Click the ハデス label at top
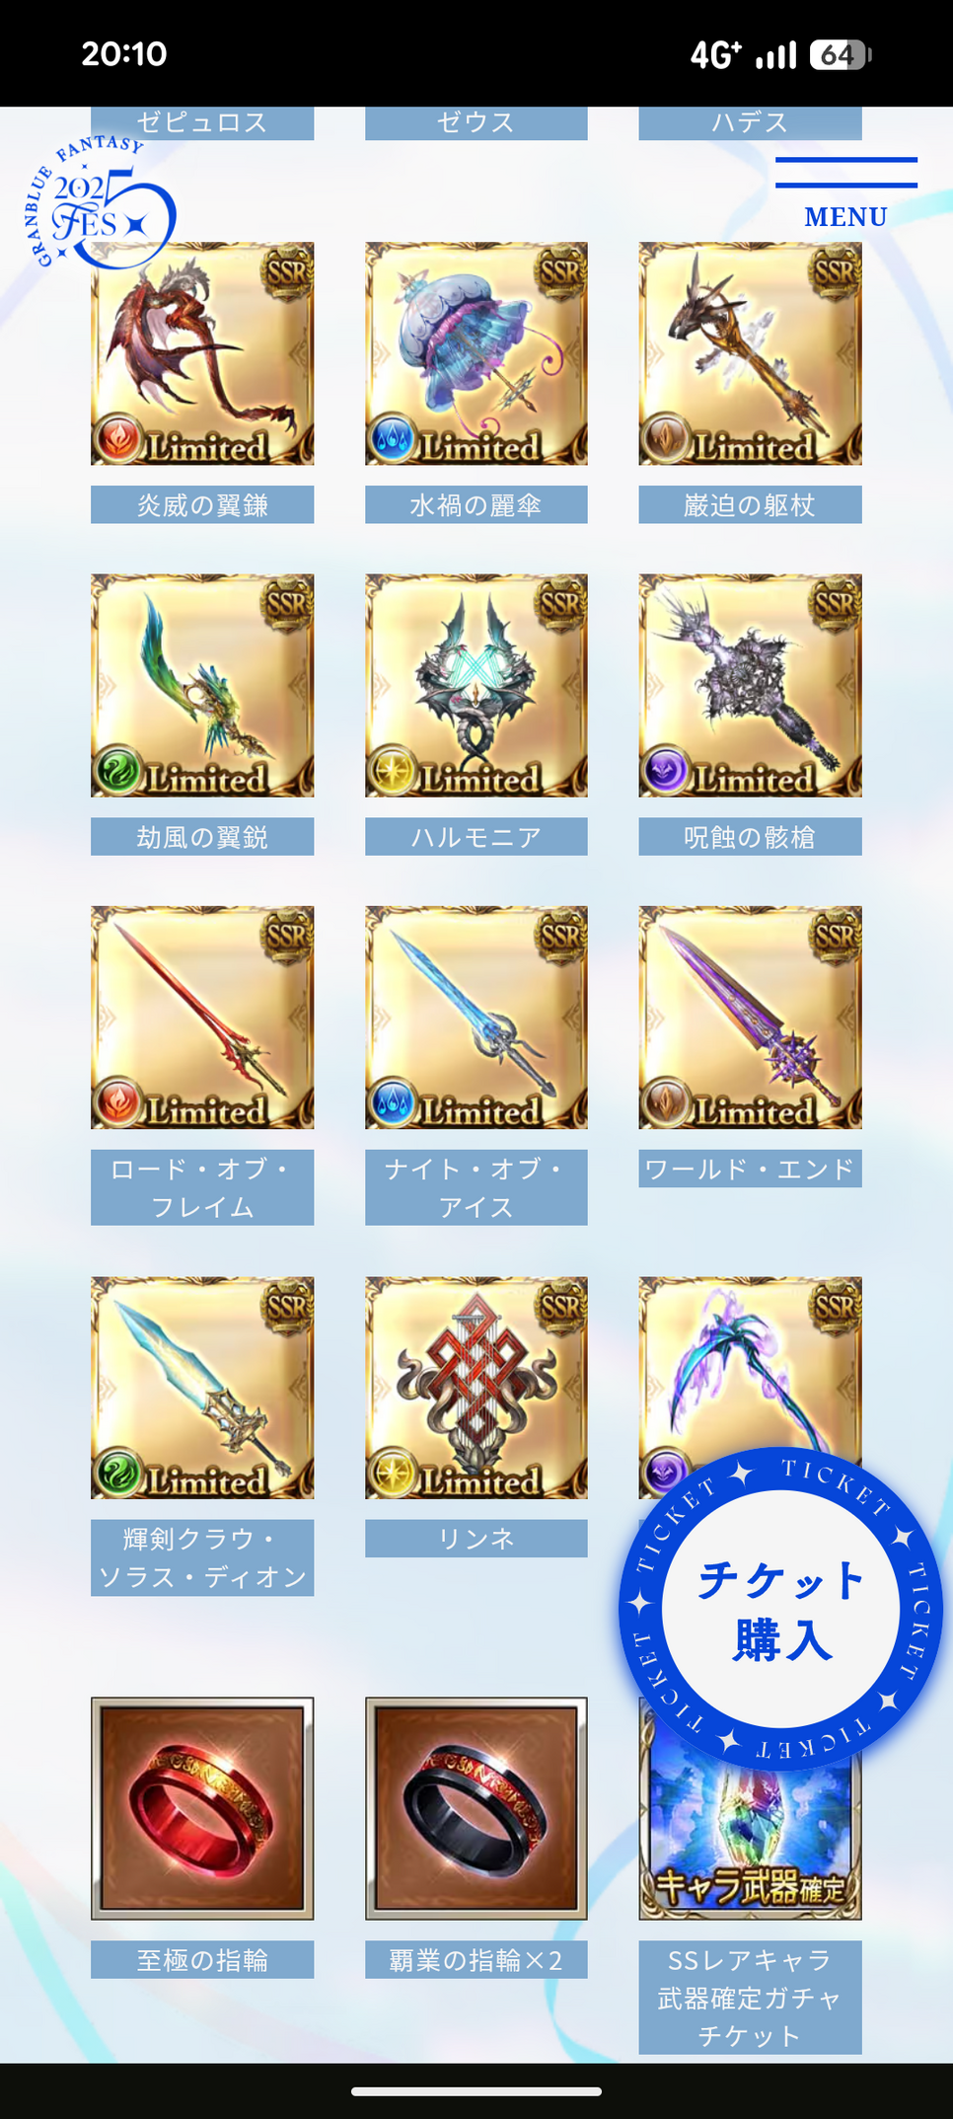The width and height of the screenshot is (953, 2119). [x=750, y=122]
